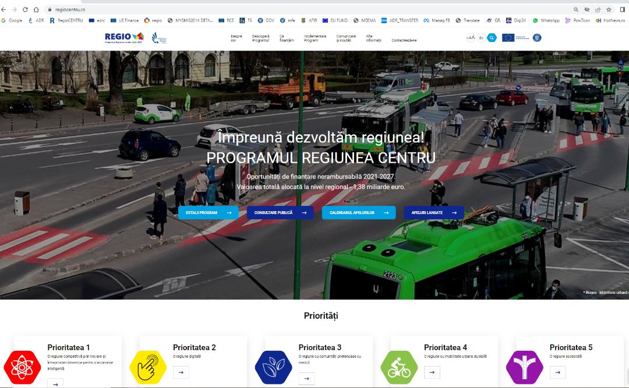Screen dimensions: 629x388
Task: Click the AA text size button
Action: (x=471, y=38)
